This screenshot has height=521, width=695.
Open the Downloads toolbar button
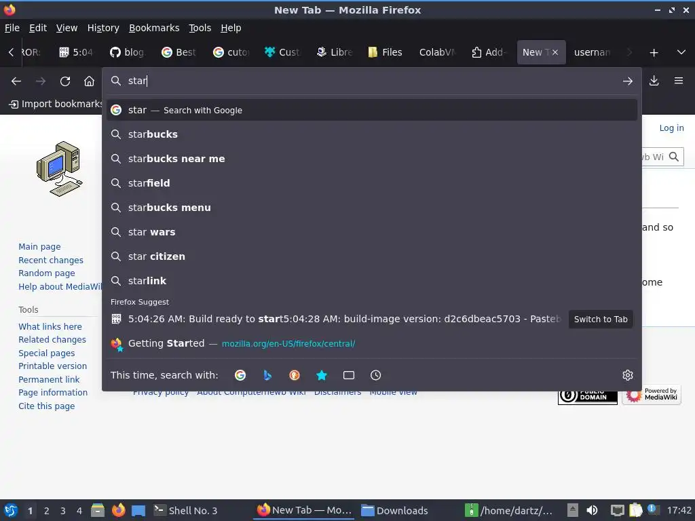654,81
